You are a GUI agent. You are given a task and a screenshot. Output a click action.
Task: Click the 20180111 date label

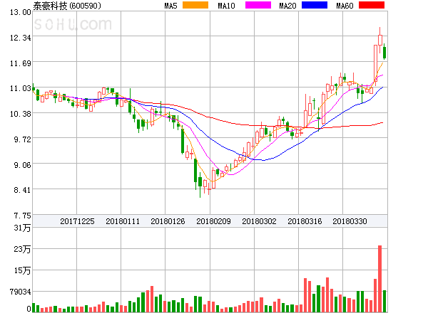pyautogui.click(x=123, y=221)
